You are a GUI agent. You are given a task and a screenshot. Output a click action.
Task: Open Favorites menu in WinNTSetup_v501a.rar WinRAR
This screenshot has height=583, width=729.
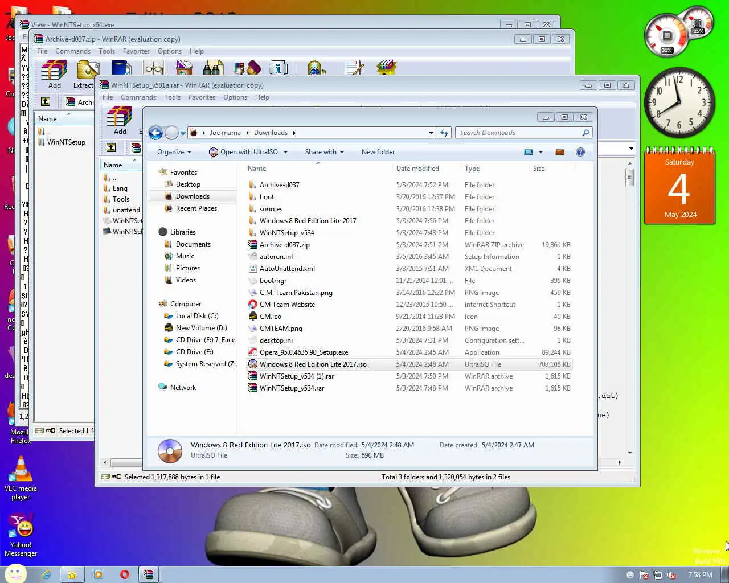coord(202,97)
